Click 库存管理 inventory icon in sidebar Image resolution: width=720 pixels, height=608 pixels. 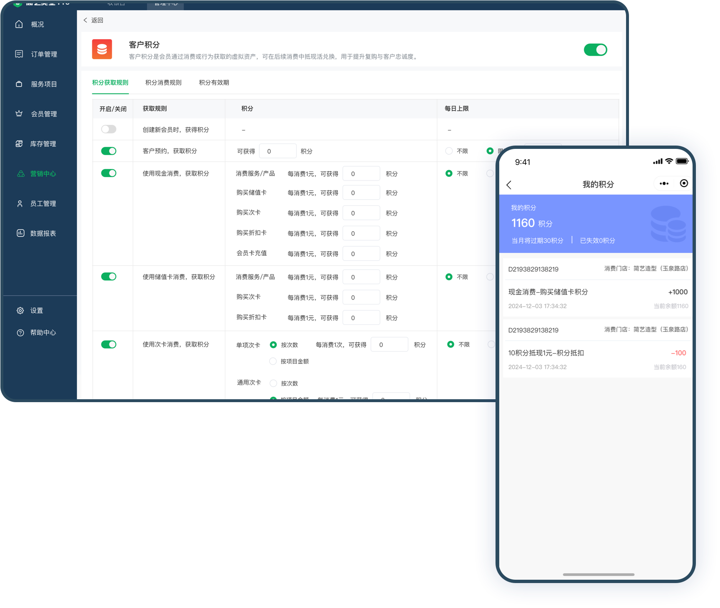[x=19, y=143]
